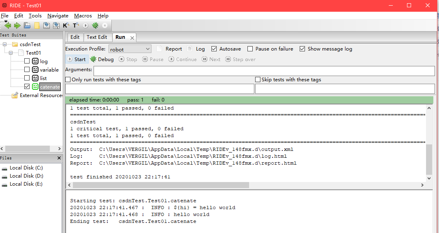Screen dimensions: 439x233
Task: Open the Help menu
Action: pyautogui.click(x=103, y=16)
